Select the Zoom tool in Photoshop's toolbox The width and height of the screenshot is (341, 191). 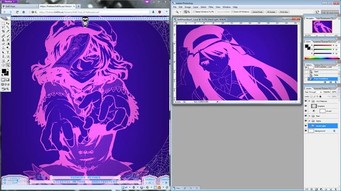8,65
